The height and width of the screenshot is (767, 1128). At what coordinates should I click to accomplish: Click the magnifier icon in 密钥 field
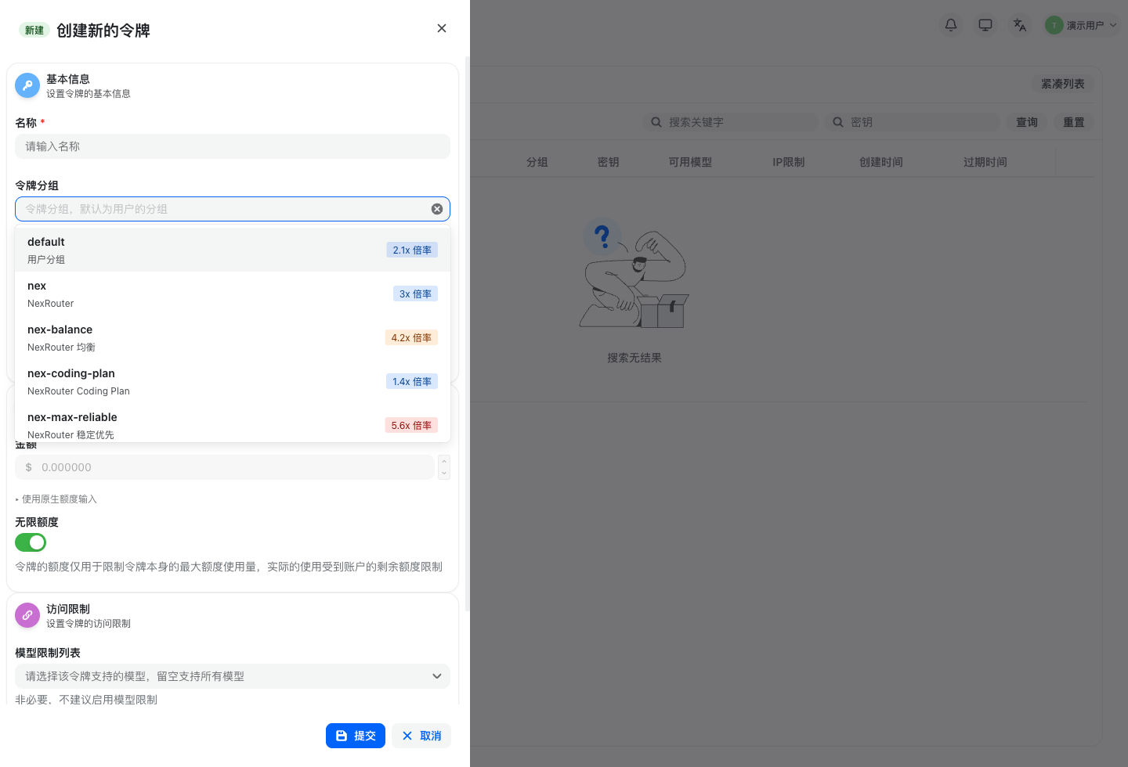tap(838, 122)
